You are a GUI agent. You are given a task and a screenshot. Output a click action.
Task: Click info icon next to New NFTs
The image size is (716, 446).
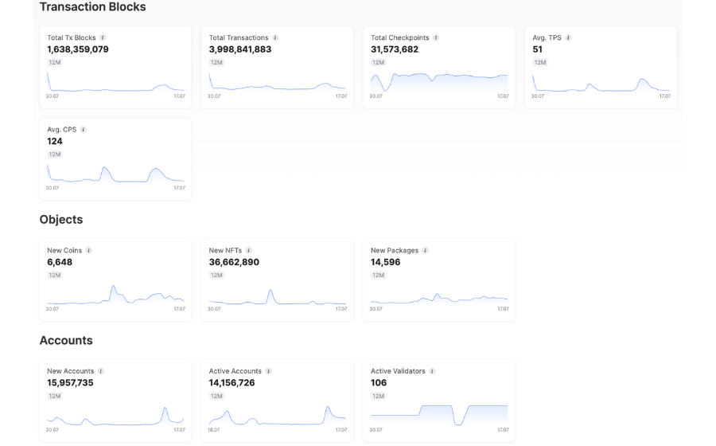click(x=249, y=250)
